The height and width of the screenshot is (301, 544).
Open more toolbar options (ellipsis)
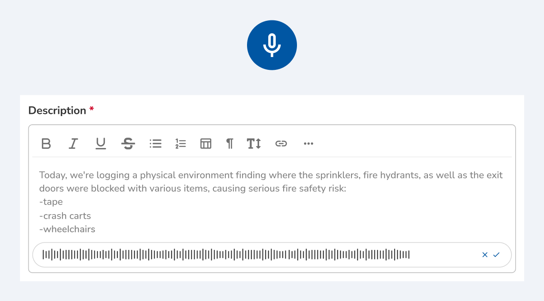308,144
